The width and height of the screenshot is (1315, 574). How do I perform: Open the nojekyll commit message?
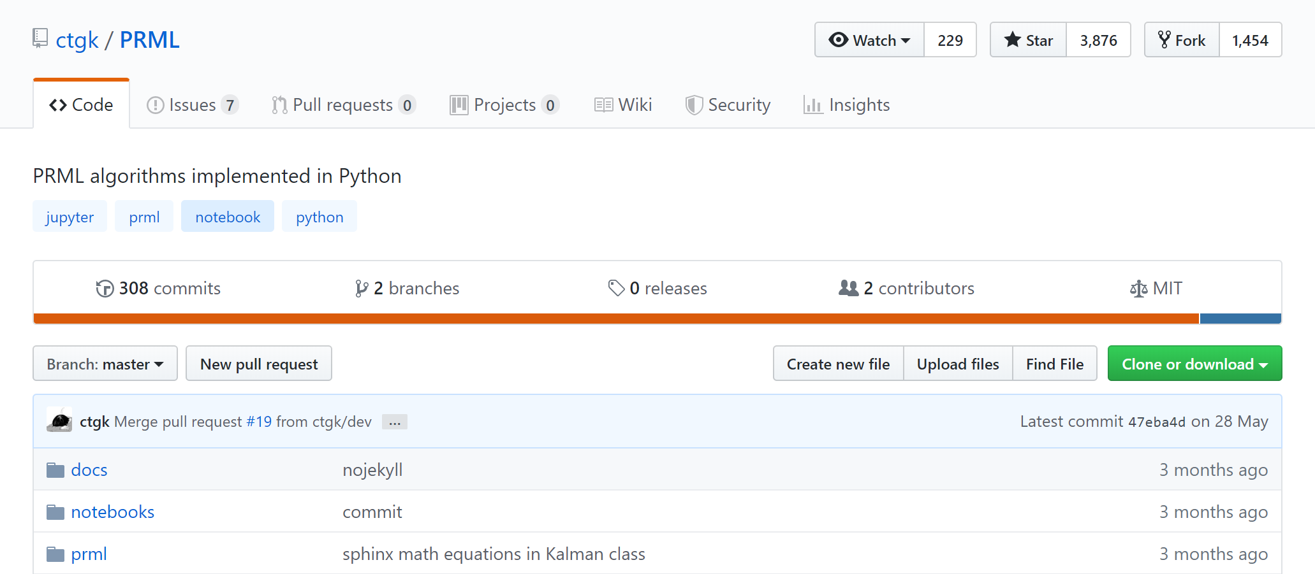point(372,470)
